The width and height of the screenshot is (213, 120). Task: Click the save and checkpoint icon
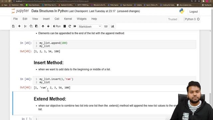[x=13, y=26]
